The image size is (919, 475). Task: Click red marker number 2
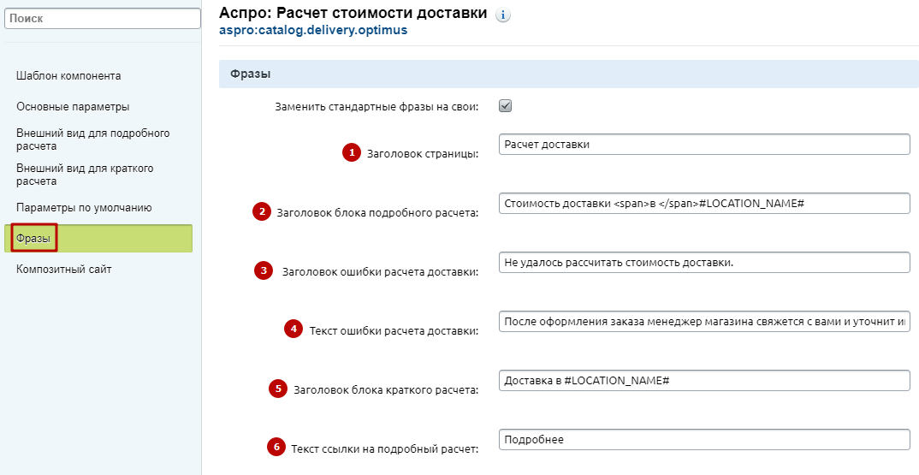click(262, 211)
